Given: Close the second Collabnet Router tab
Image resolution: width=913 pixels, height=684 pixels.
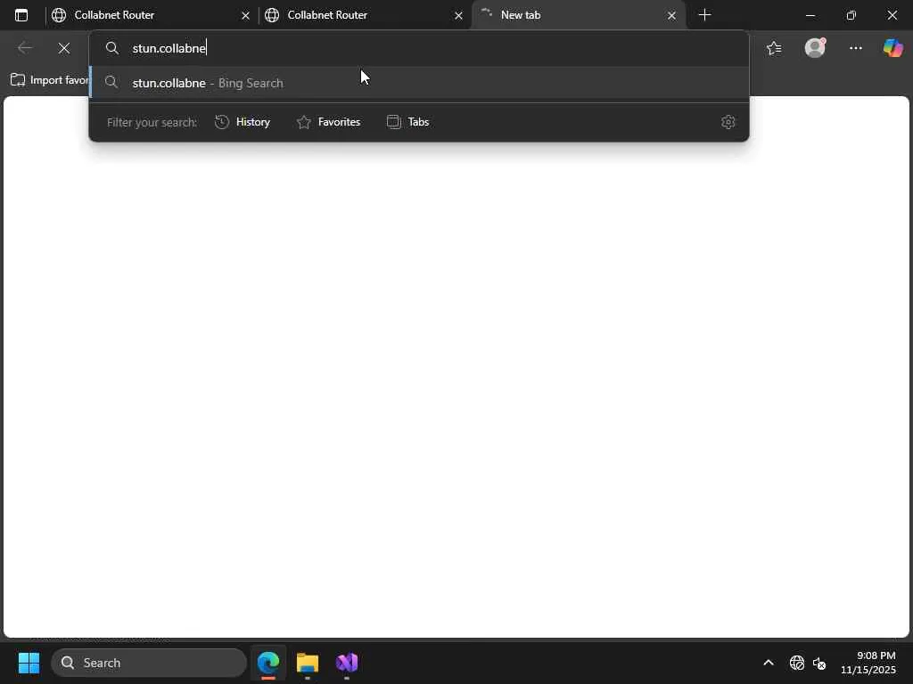Looking at the screenshot, I should coord(458,16).
